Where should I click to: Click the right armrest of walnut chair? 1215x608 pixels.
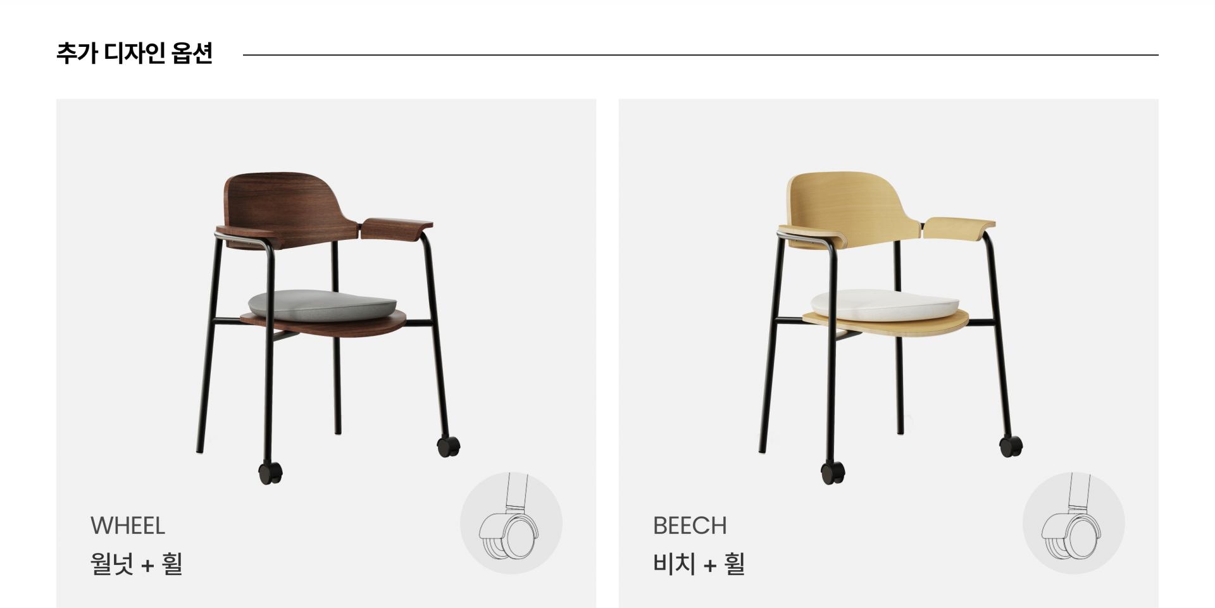click(397, 228)
